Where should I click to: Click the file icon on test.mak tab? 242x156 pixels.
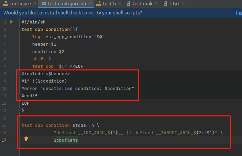[x=129, y=3]
